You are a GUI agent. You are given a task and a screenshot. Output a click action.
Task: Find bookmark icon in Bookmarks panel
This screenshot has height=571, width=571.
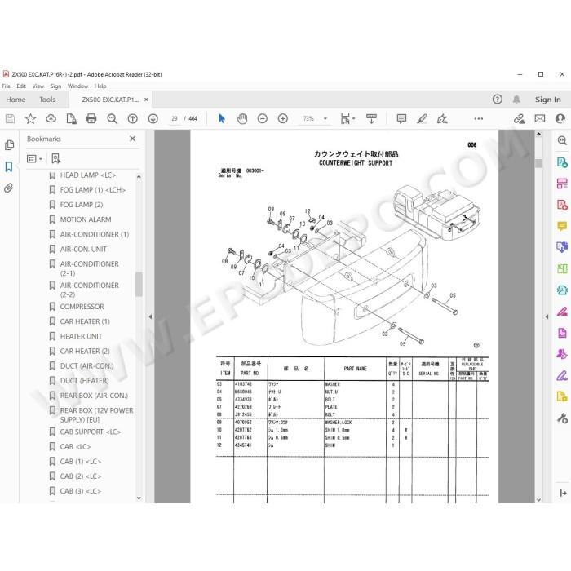[x=55, y=158]
